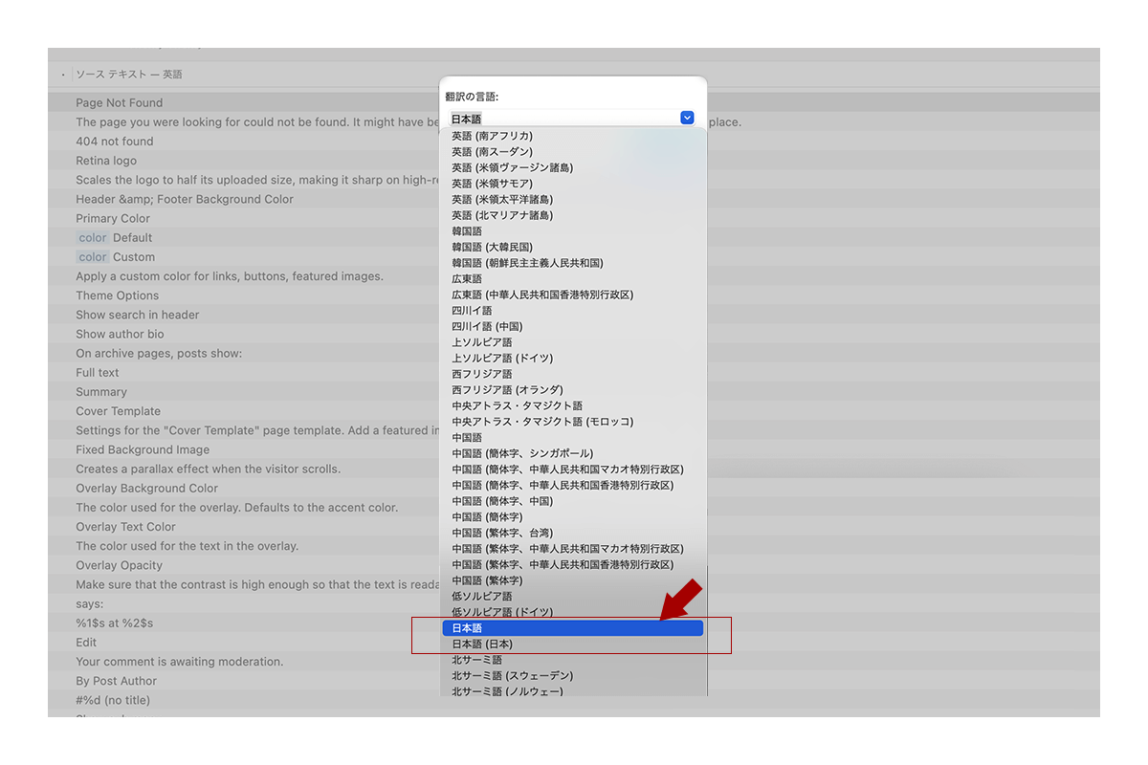Viewport: 1148px width, 765px height.
Task: Select "Overlay Background Color" row
Action: (x=147, y=488)
